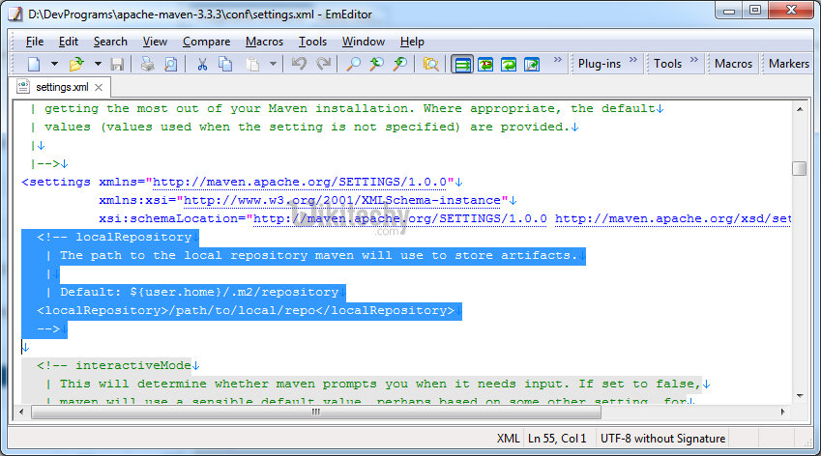The height and width of the screenshot is (456, 821).
Task: Click the Plug-ins toolbar label
Action: pos(600,64)
